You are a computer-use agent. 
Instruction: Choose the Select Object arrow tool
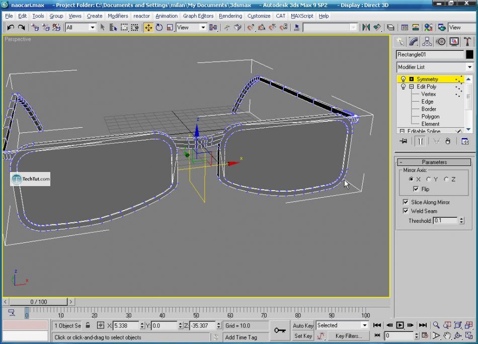click(103, 28)
